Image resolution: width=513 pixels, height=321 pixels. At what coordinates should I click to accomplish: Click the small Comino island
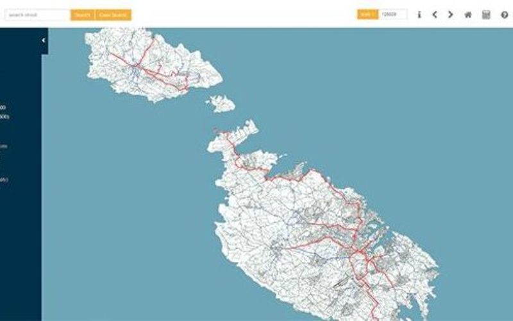point(221,103)
